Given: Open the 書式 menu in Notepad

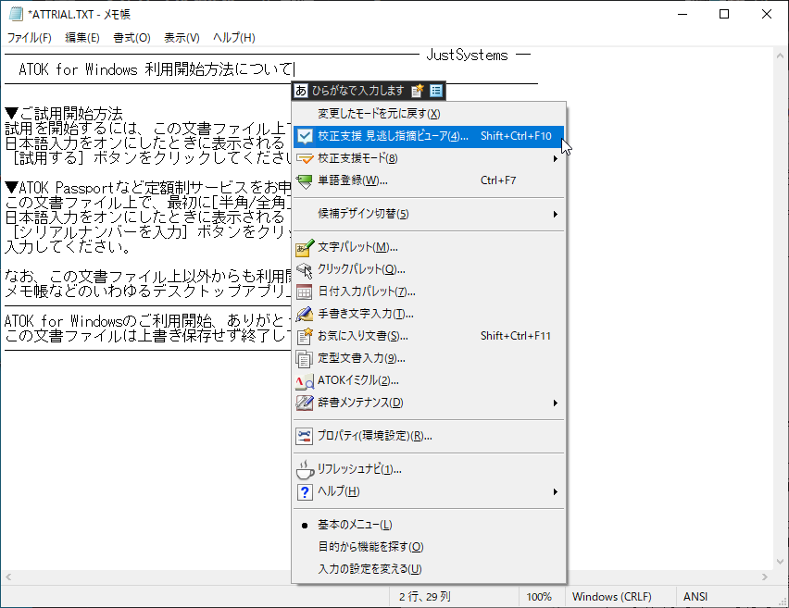Looking at the screenshot, I should [132, 38].
